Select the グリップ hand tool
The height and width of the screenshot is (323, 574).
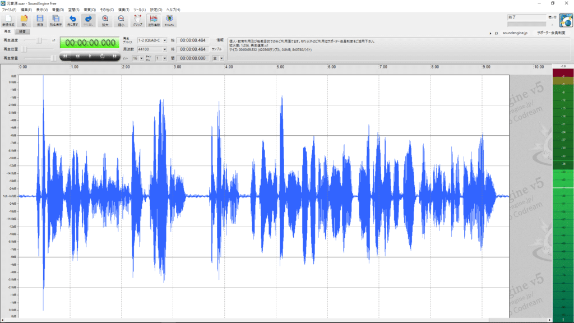pos(137,20)
